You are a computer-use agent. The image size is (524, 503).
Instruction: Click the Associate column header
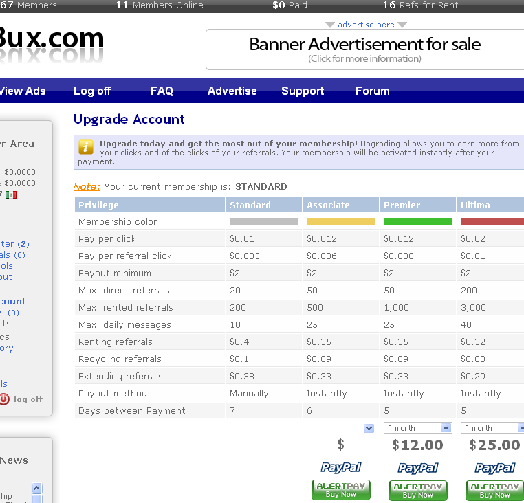tap(341, 205)
